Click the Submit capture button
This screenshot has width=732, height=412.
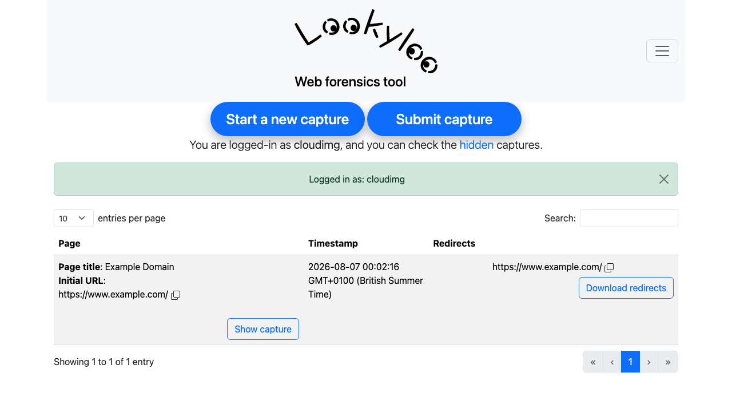tap(444, 119)
